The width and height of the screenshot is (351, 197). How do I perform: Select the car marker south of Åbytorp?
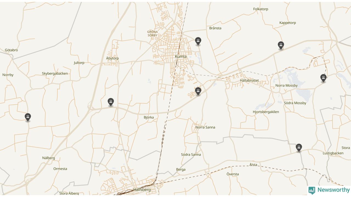tap(111, 102)
